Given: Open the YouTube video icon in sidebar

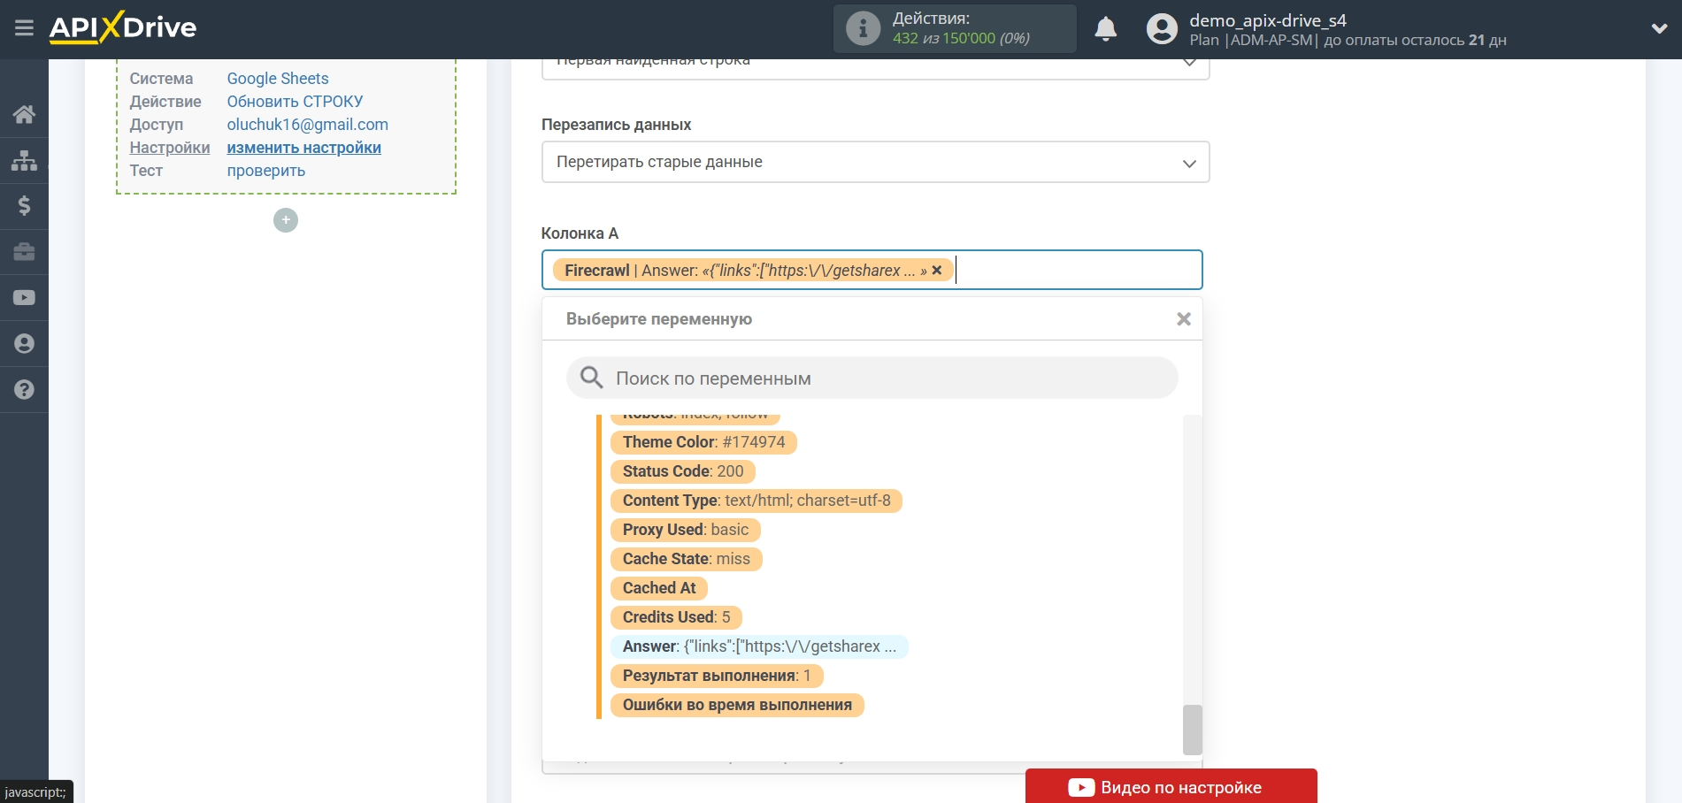Looking at the screenshot, I should (24, 297).
